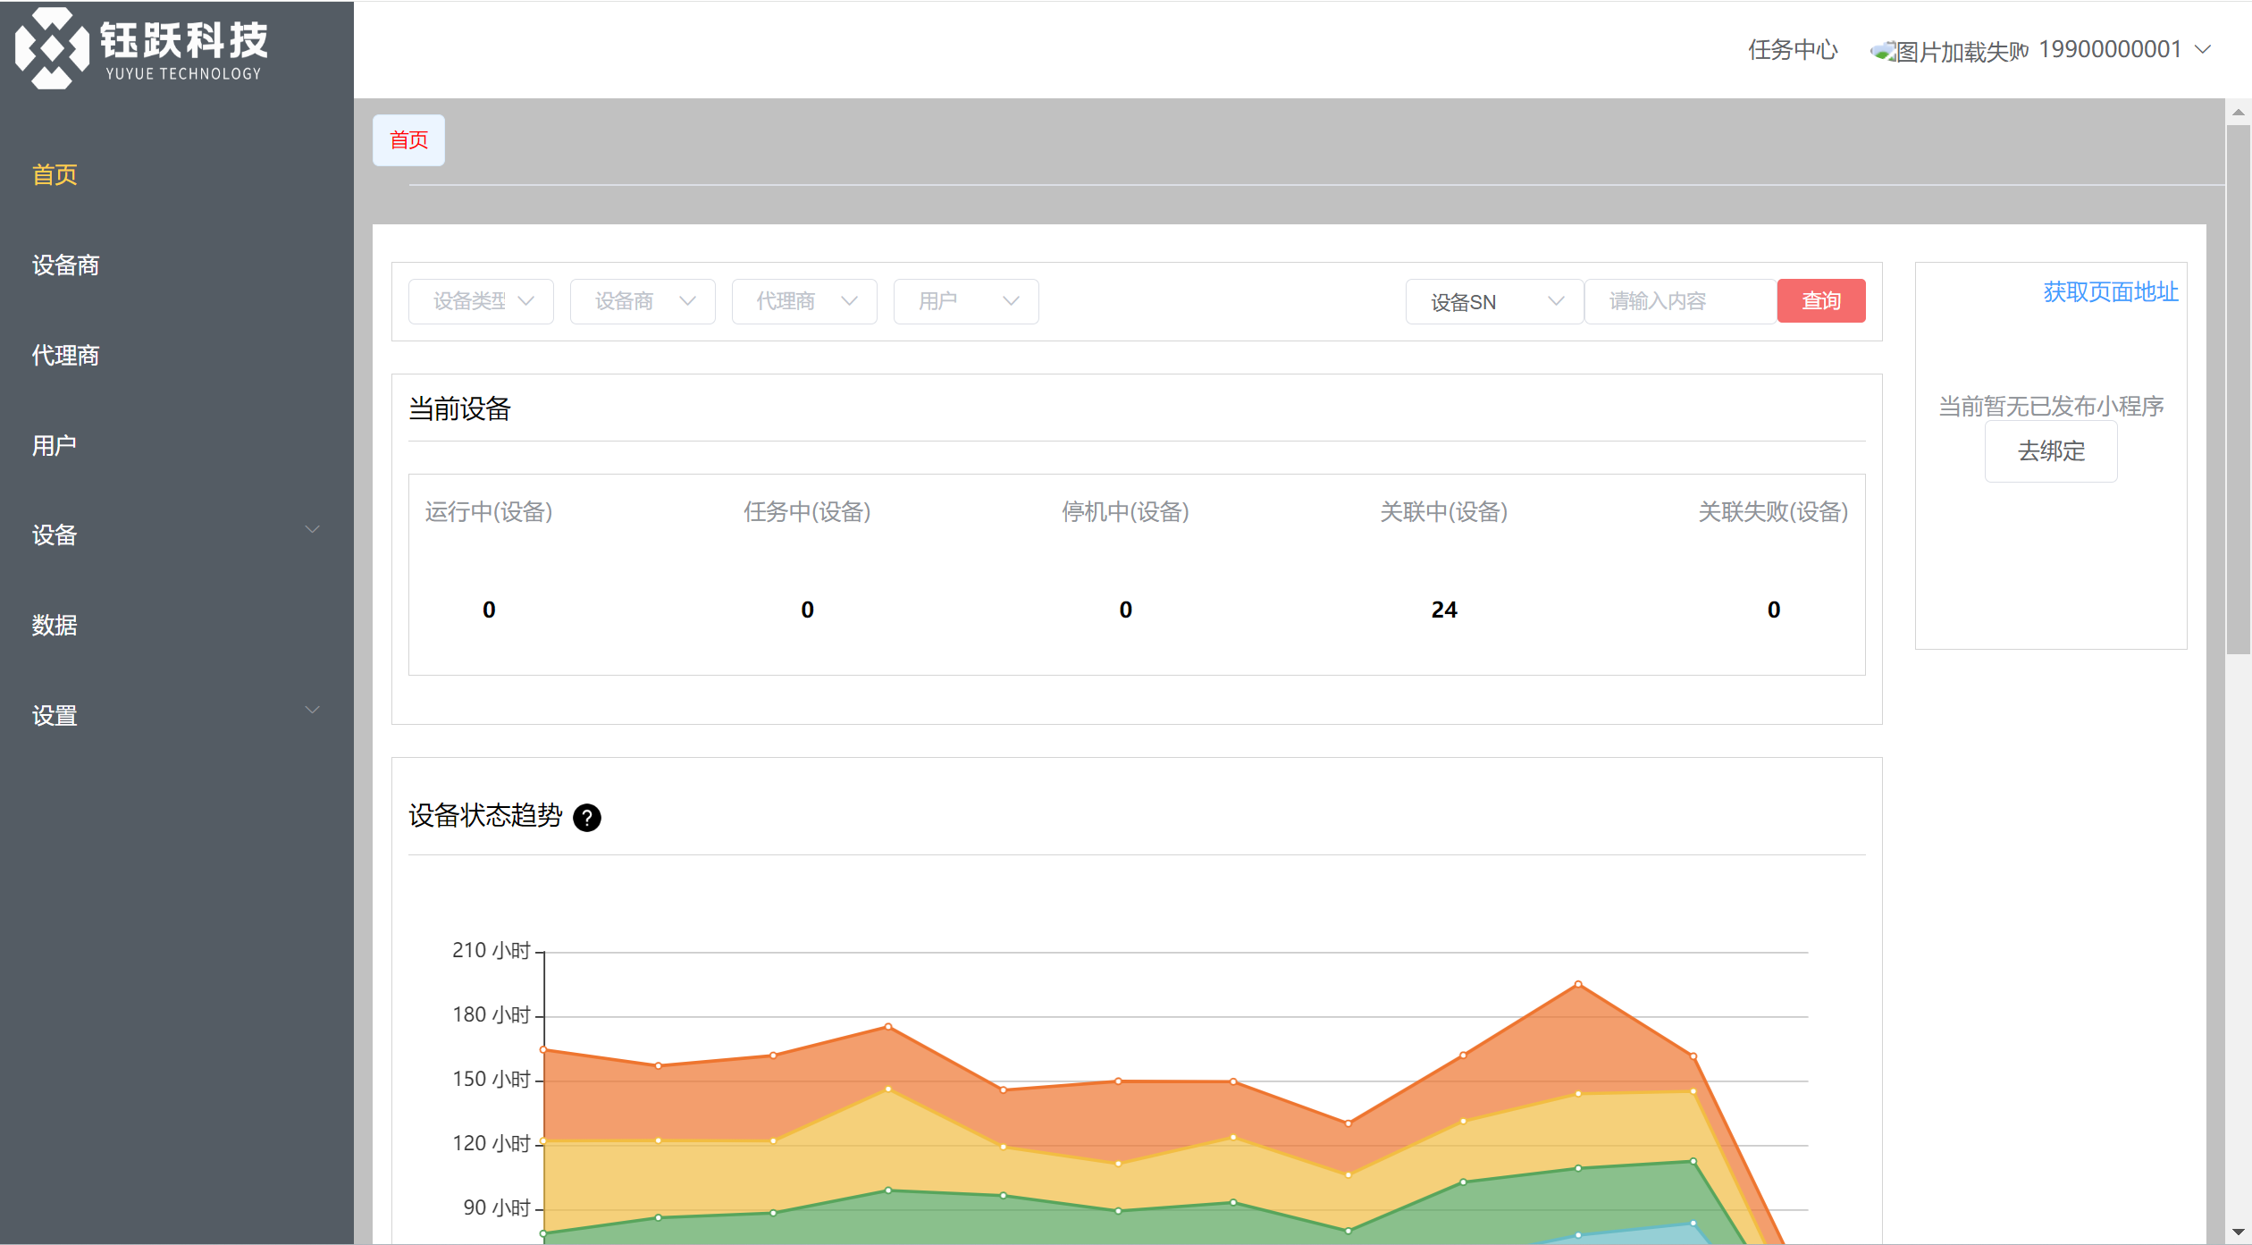This screenshot has width=2252, height=1245.
Task: Click the 90 小时 axis label
Action: coord(497,1207)
